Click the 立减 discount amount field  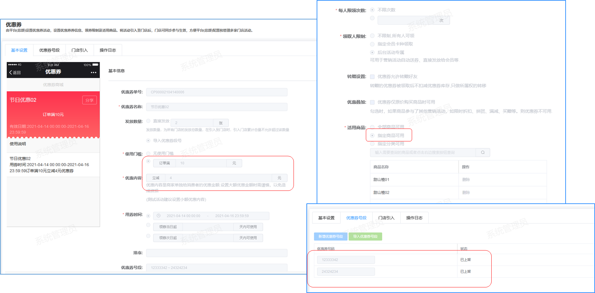coord(218,178)
